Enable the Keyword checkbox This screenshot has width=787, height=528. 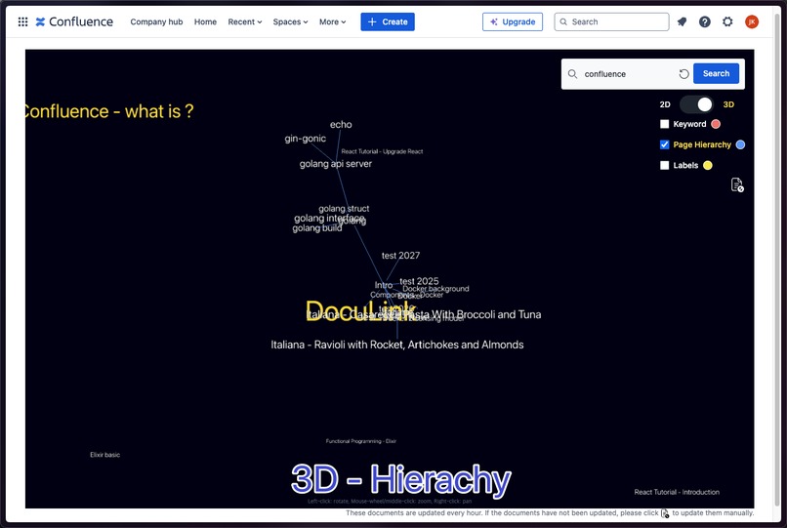[665, 124]
